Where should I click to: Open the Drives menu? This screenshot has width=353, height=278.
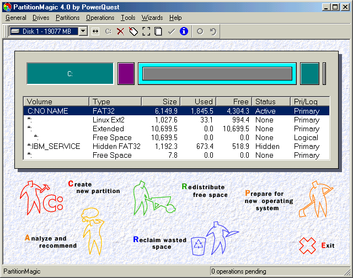click(41, 18)
